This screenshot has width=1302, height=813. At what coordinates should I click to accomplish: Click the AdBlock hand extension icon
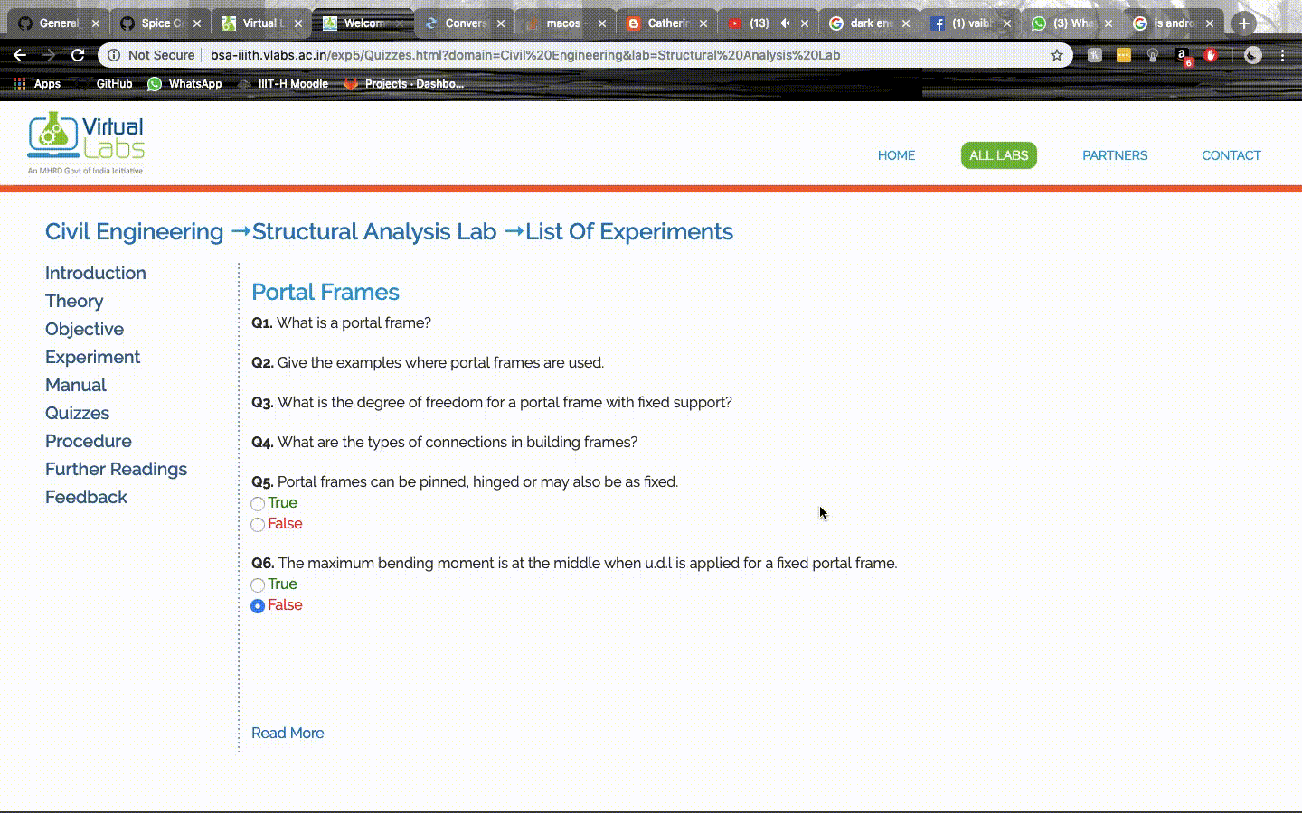point(1211,55)
